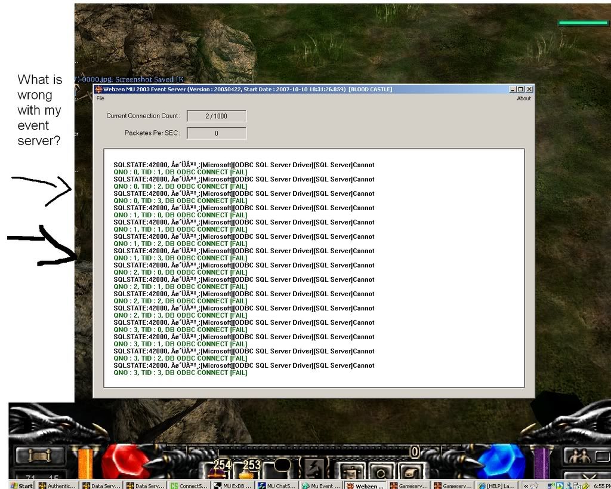Expand hidden system tray icons chevron

527,485
